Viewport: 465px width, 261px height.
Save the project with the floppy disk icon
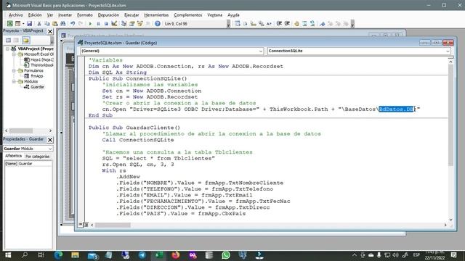point(29,24)
